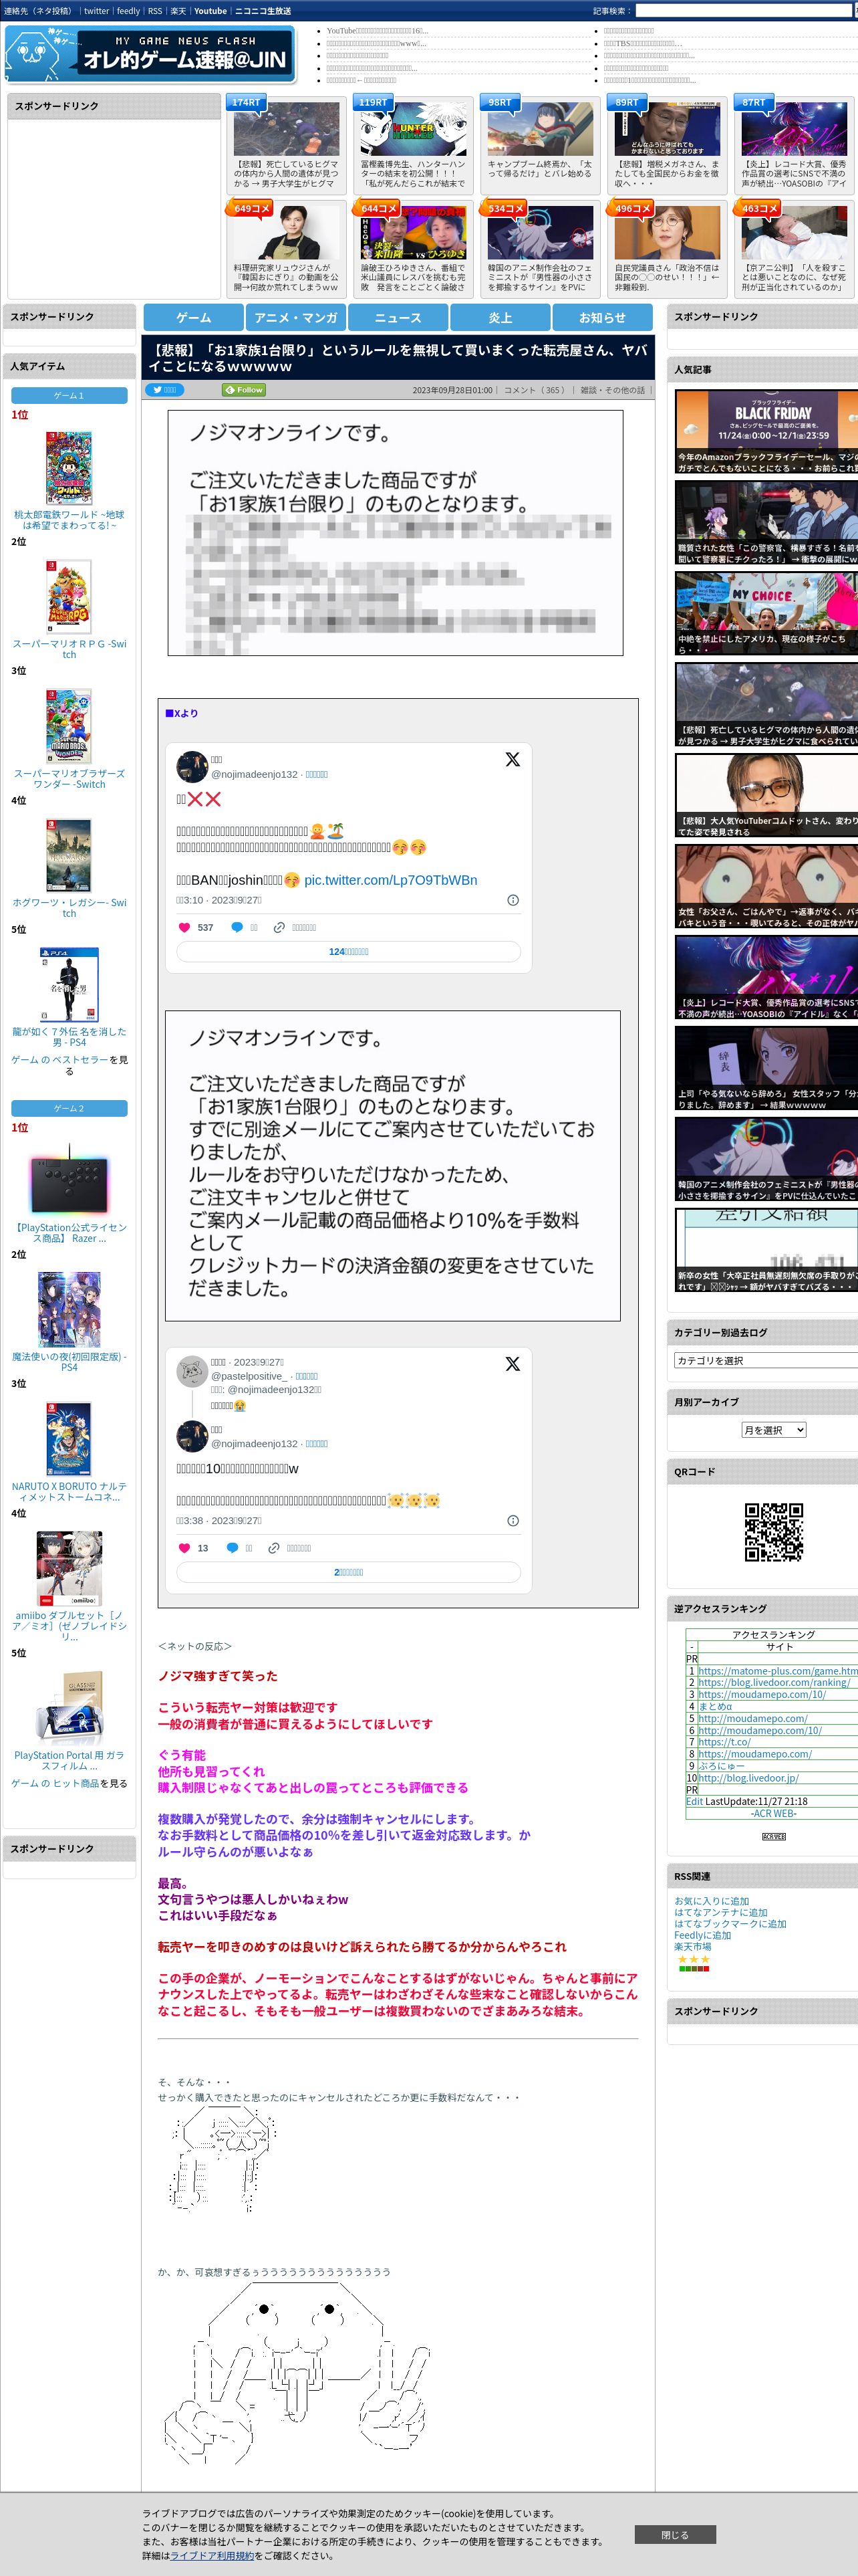Click the green-to-red color bar icon
Screen dimensions: 858x2576
click(x=694, y=1968)
